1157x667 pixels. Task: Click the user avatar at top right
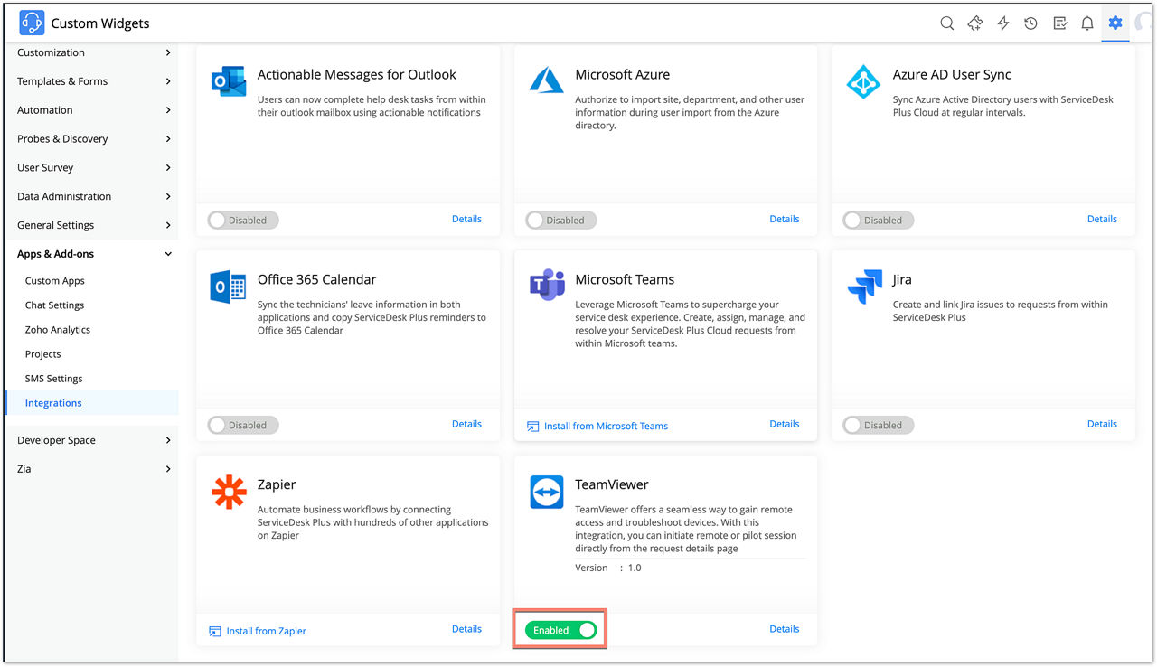tap(1144, 23)
